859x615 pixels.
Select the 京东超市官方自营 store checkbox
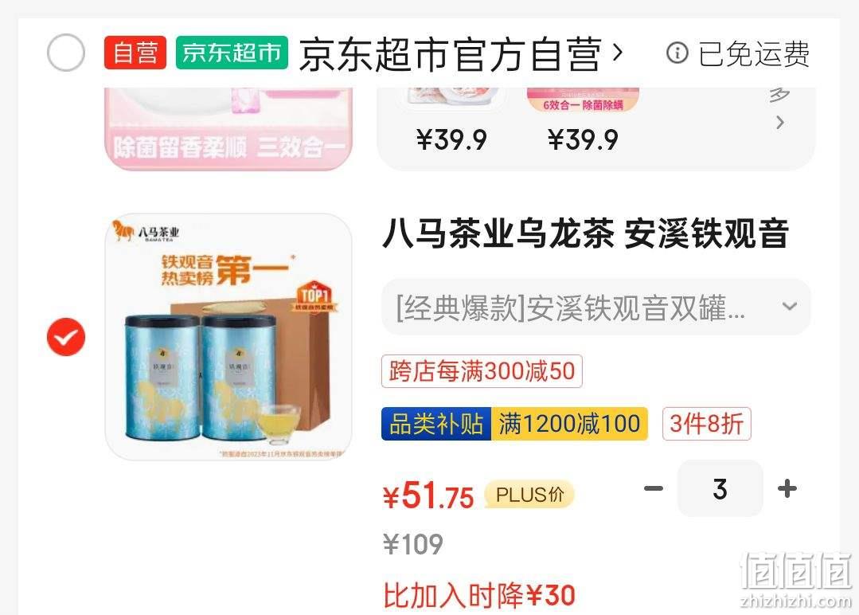[x=66, y=53]
